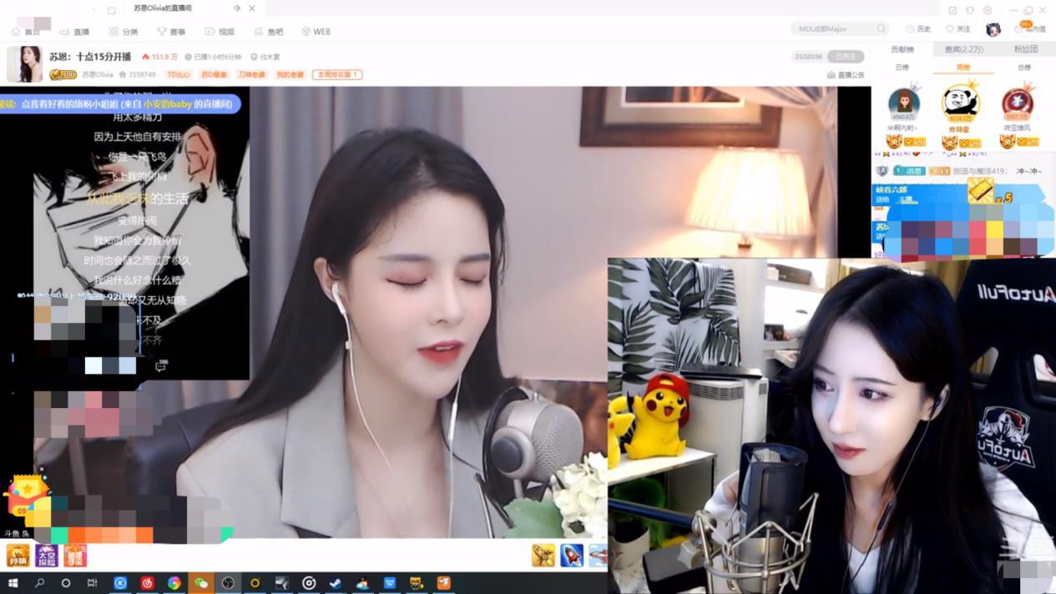Open Task View on the taskbar
Viewport: 1056px width, 594px height.
(x=93, y=583)
